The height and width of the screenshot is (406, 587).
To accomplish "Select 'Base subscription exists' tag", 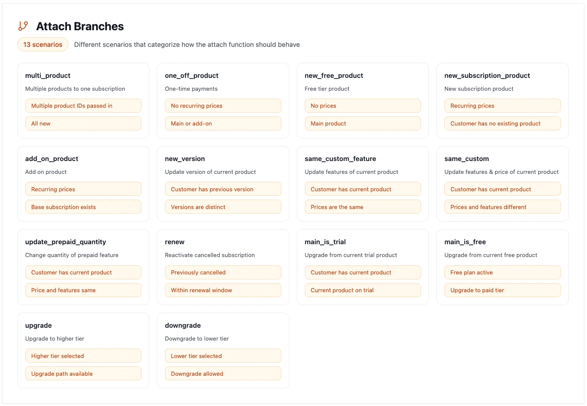I will (83, 207).
